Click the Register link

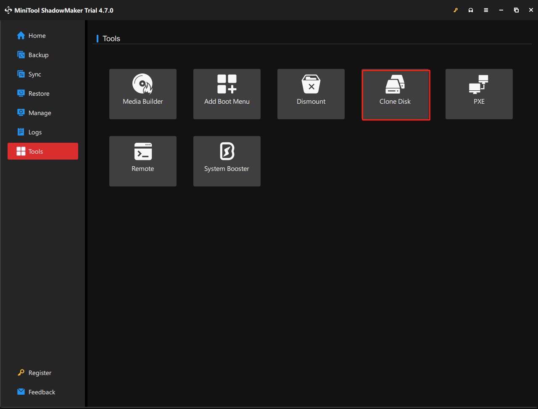(40, 373)
